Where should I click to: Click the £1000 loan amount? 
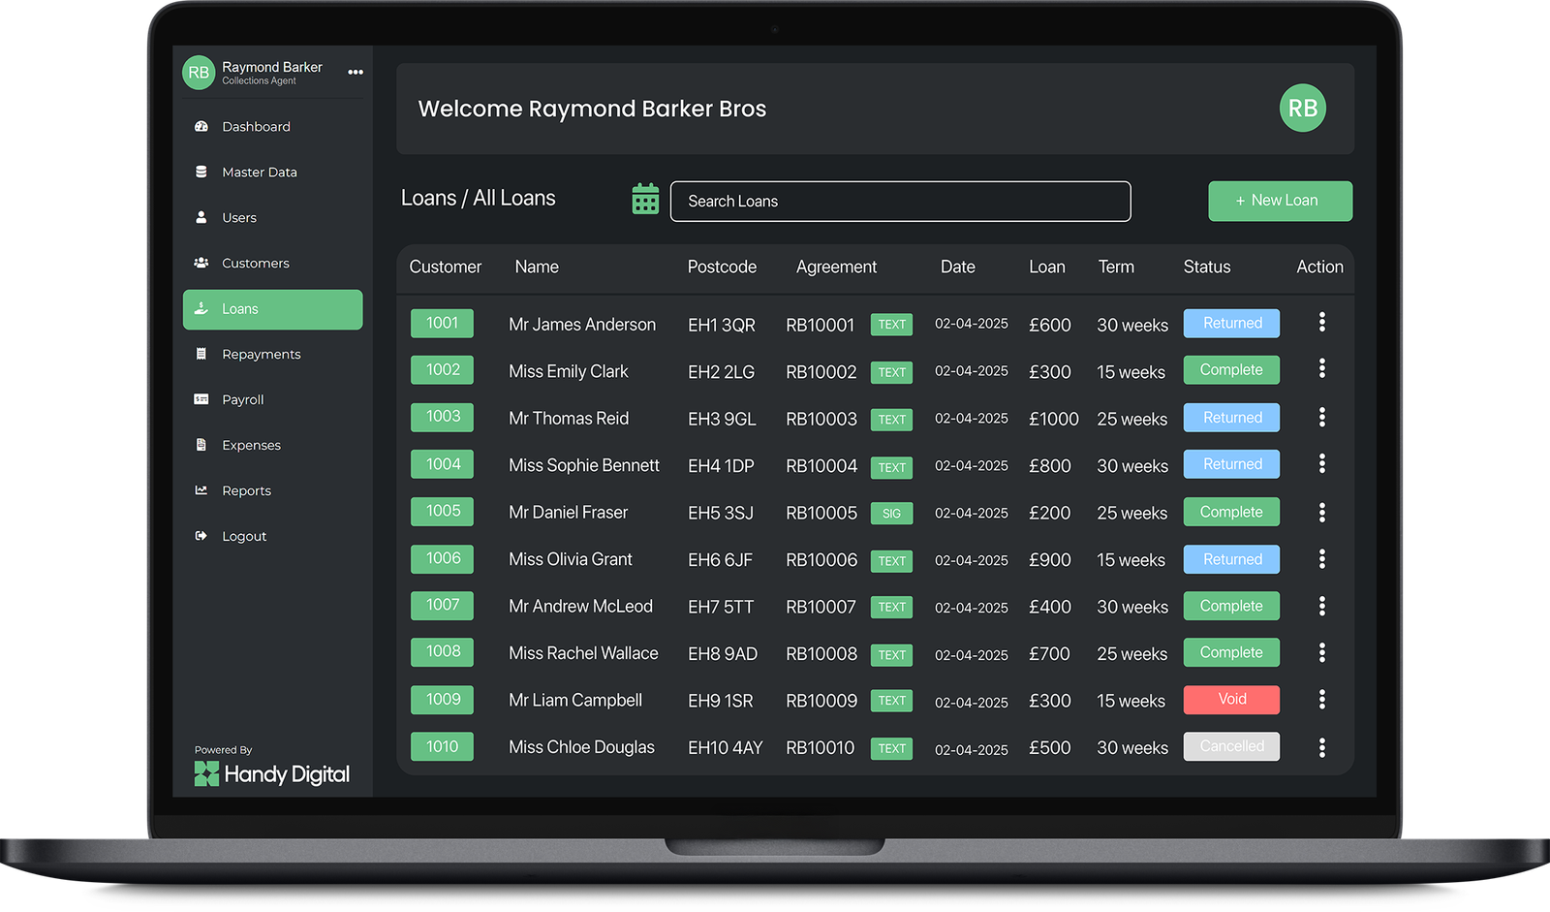pos(1054,419)
